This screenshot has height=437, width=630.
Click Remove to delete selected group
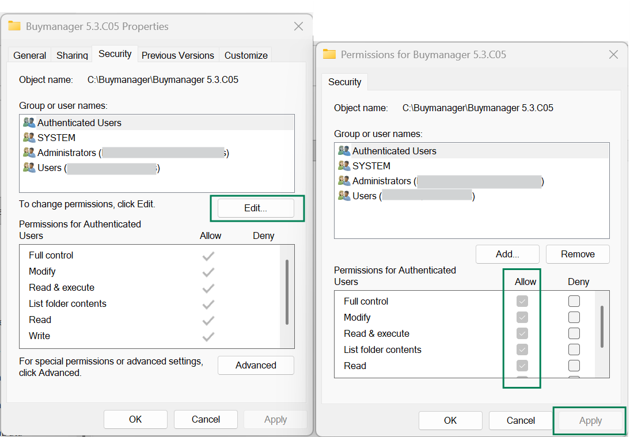[577, 254]
